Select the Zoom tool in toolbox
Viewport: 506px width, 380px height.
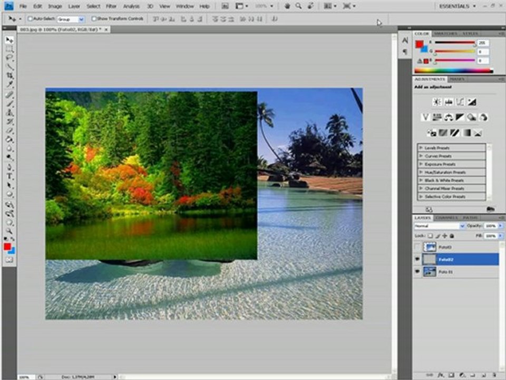click(x=9, y=231)
